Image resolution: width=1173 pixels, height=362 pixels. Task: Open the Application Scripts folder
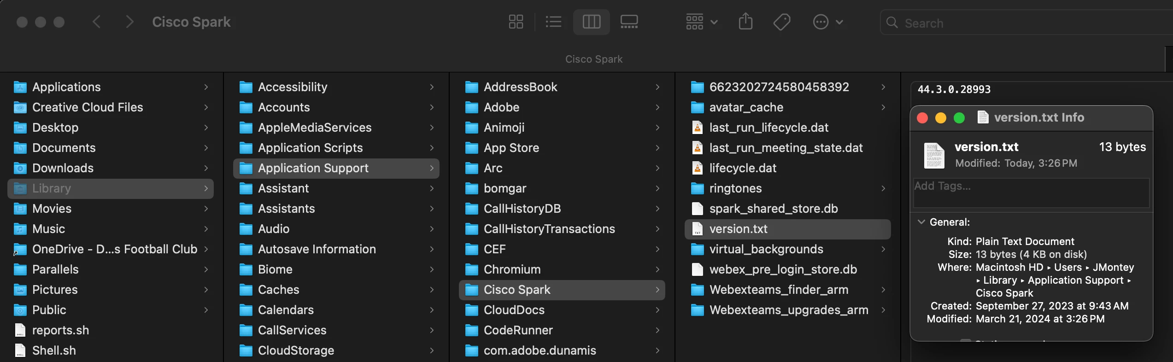(x=336, y=148)
